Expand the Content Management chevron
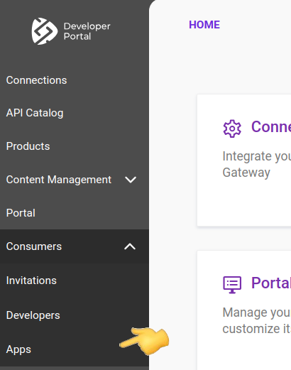 (131, 180)
